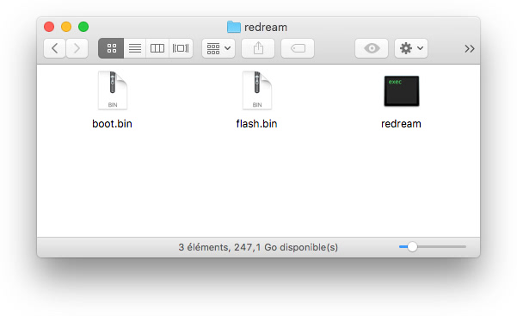Click the status text '3 éléments, 247,1 Go disponible(s)'

pos(258,247)
